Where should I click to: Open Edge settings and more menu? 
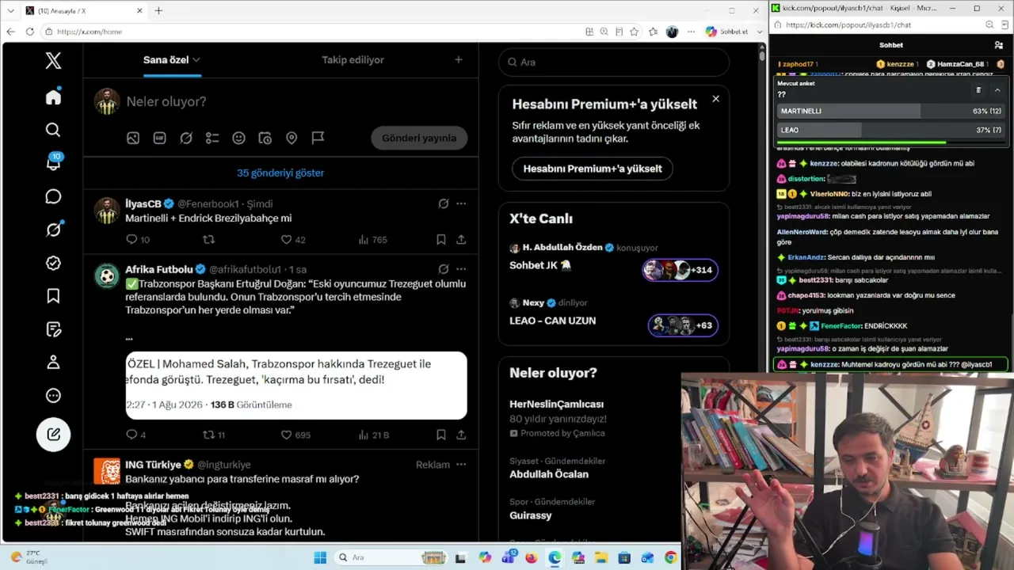[x=691, y=32]
